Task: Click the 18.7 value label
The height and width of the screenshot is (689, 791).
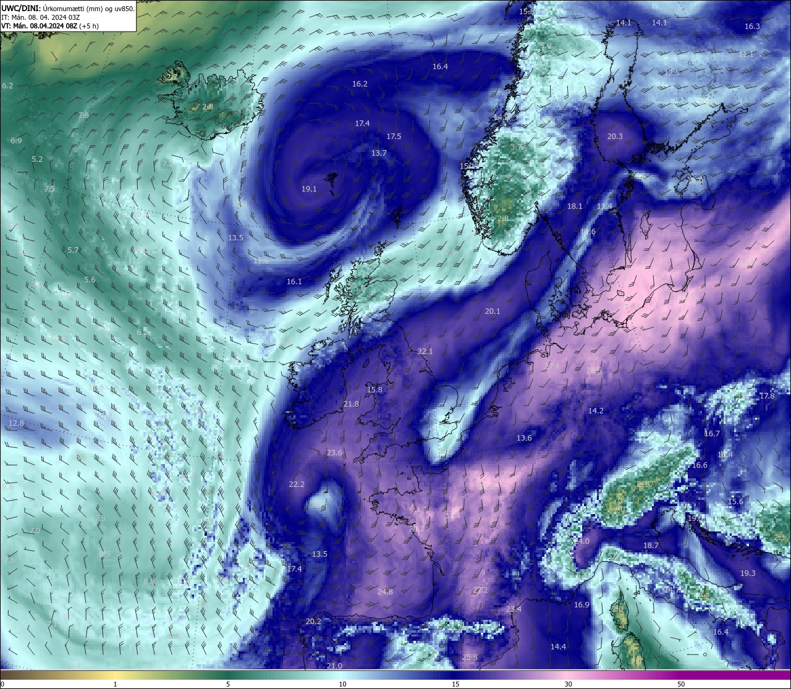Action: pos(651,546)
